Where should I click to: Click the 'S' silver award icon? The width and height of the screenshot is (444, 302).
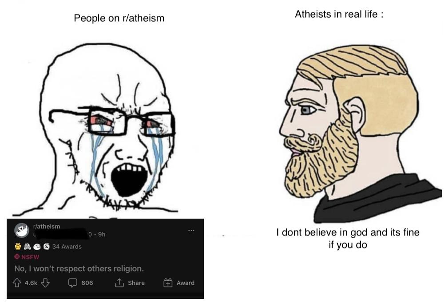click(47, 247)
